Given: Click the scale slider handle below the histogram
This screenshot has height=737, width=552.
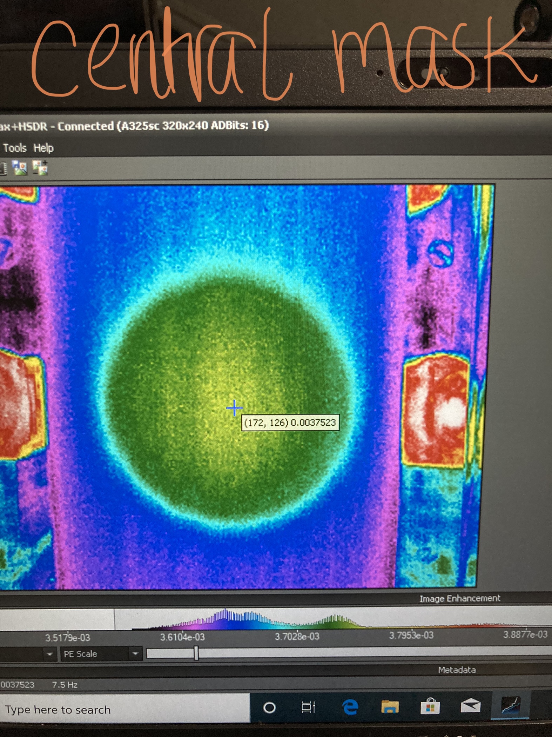Looking at the screenshot, I should pyautogui.click(x=196, y=653).
